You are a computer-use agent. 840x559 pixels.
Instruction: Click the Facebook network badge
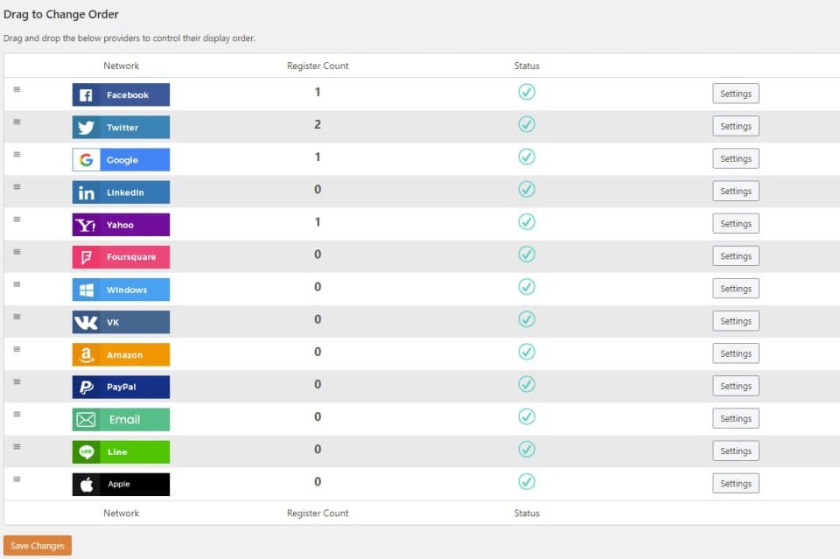coord(121,94)
